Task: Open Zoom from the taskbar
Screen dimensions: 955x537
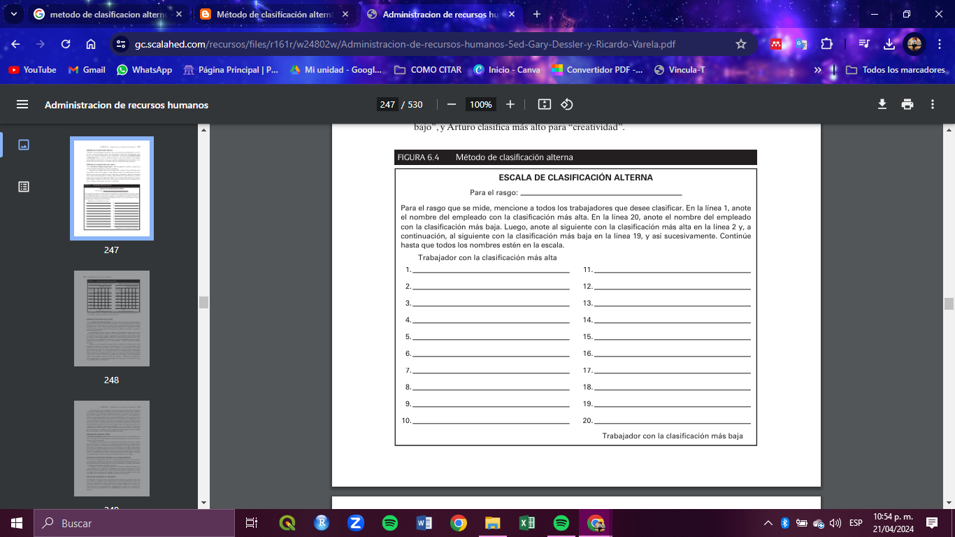Action: pyautogui.click(x=356, y=523)
